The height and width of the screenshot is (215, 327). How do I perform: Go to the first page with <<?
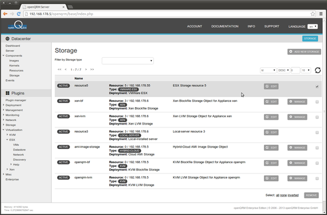point(59,69)
